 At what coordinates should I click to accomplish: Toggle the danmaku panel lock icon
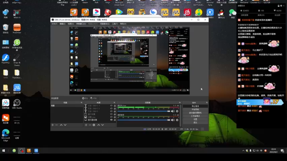tap(279, 6)
